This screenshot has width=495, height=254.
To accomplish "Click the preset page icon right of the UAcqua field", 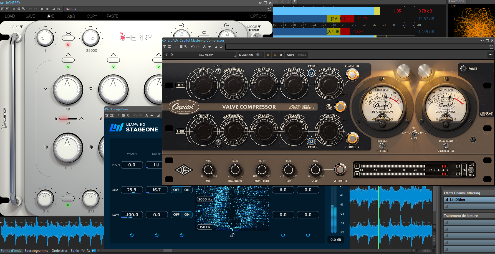I will [269, 9].
